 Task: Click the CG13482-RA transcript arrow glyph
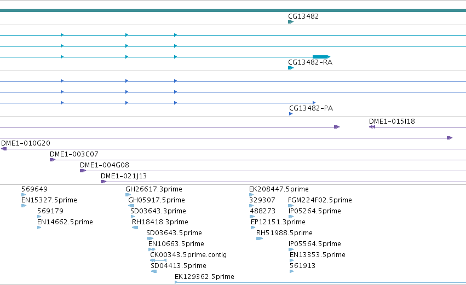(291, 68)
